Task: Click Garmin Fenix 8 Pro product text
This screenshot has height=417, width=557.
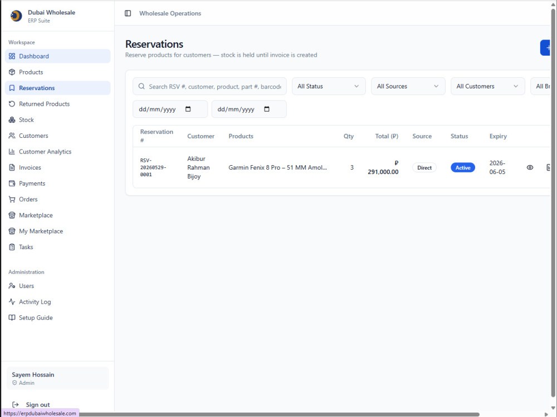Action: point(277,167)
